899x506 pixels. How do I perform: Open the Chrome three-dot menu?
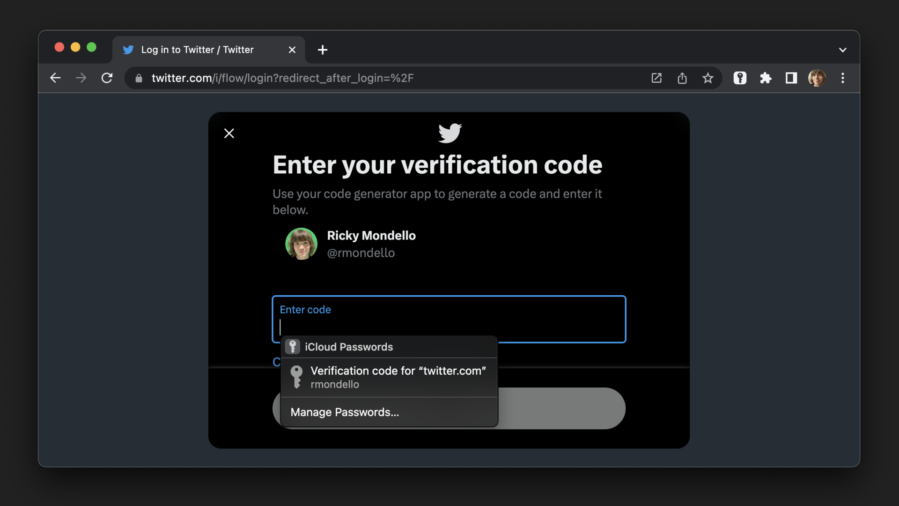[843, 78]
